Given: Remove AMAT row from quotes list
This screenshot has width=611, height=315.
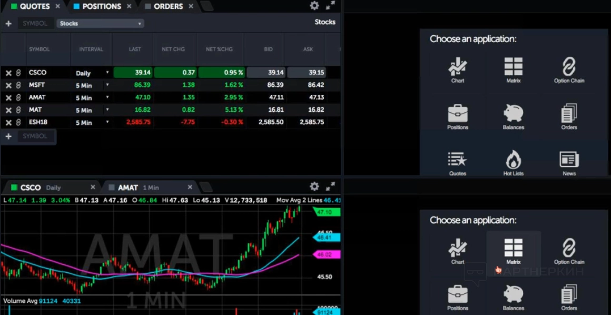Looking at the screenshot, I should click(x=8, y=98).
